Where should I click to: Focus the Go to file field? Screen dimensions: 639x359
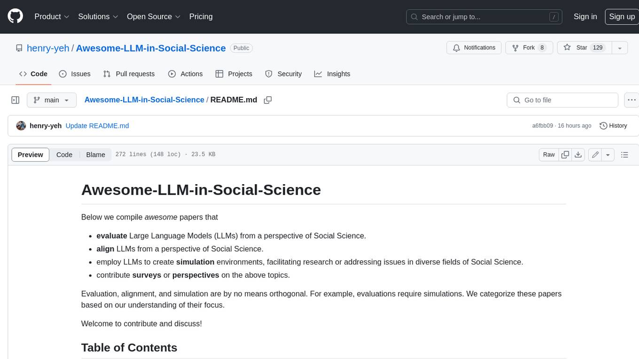pyautogui.click(x=562, y=100)
